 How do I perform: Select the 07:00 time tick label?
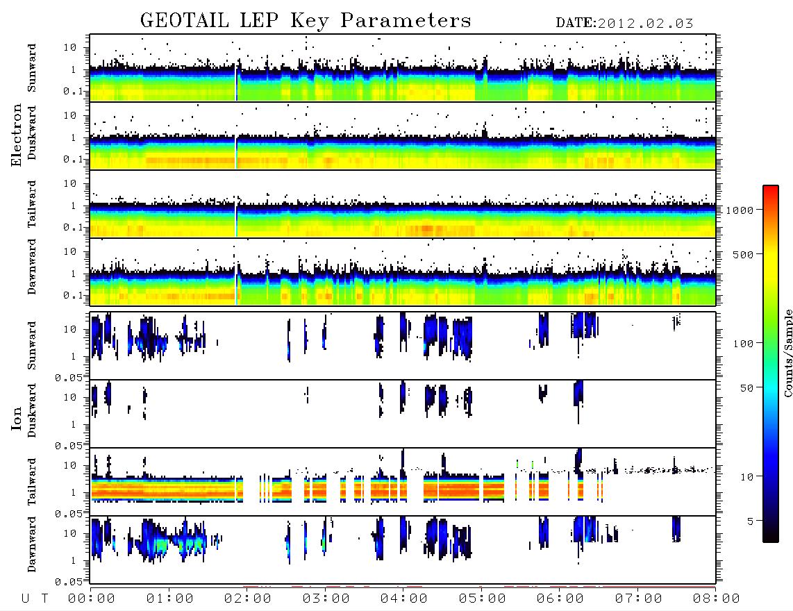pos(639,599)
